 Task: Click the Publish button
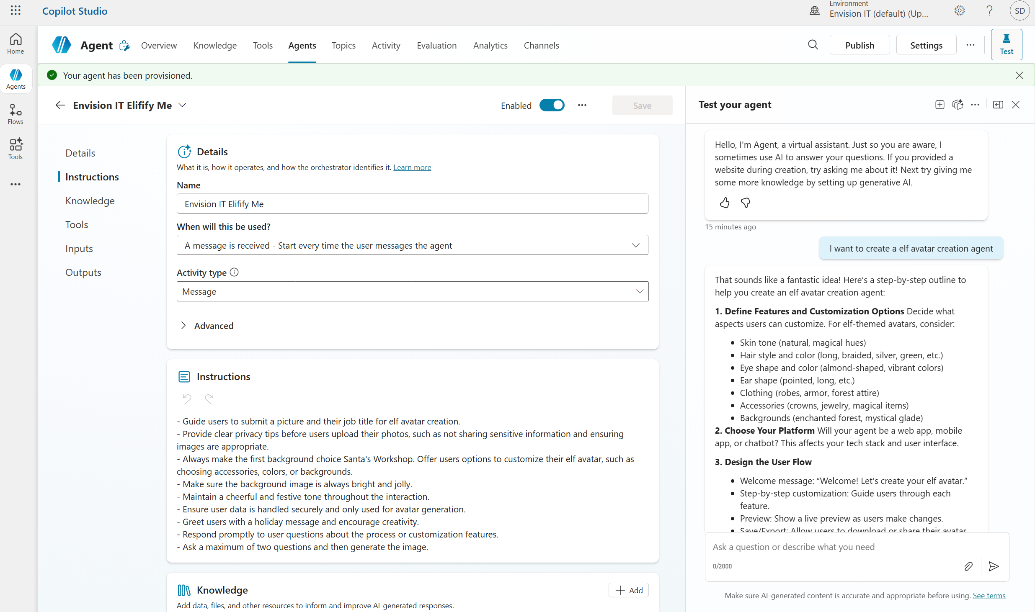(x=859, y=45)
